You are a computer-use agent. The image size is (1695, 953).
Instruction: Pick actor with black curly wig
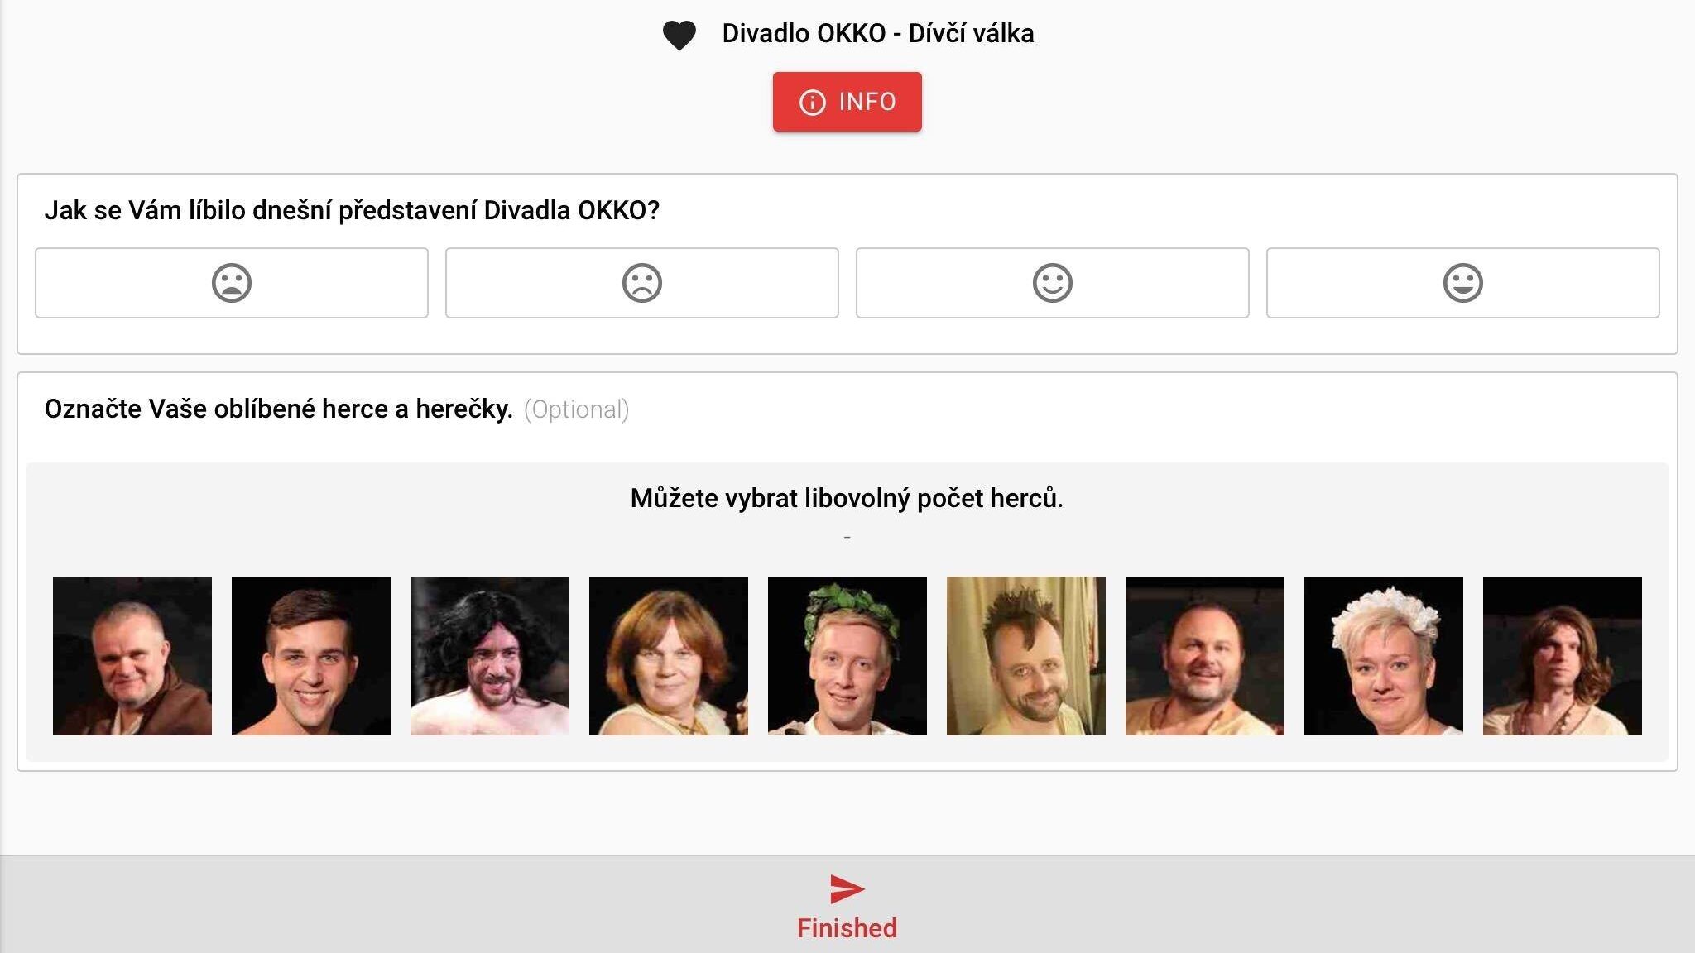point(490,656)
